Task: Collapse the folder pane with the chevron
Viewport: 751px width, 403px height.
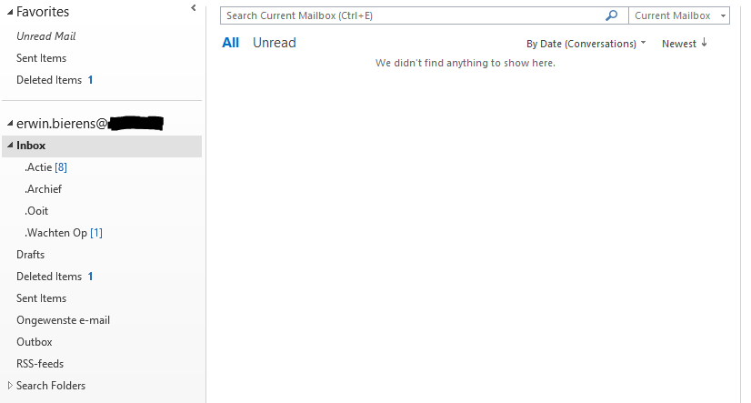Action: (x=193, y=8)
